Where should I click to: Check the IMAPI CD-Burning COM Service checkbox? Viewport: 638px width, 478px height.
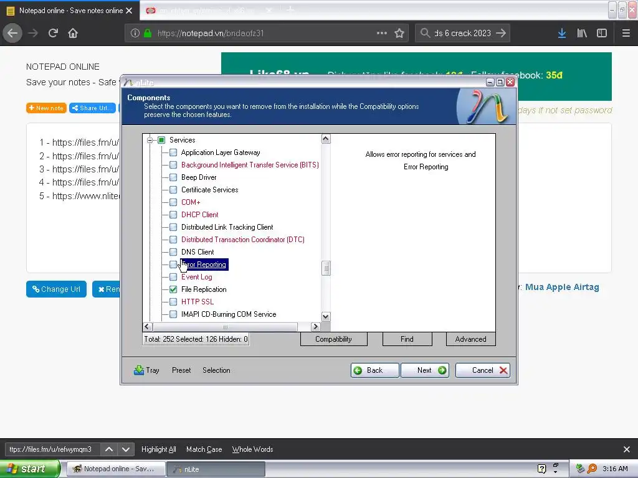coord(173,314)
